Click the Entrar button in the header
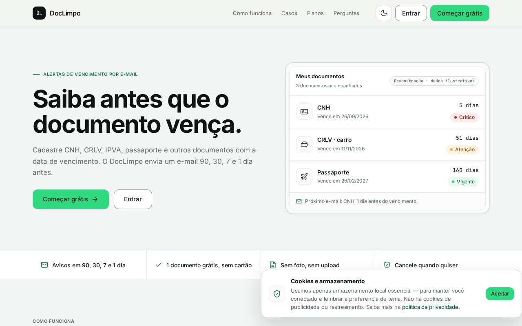 [411, 13]
